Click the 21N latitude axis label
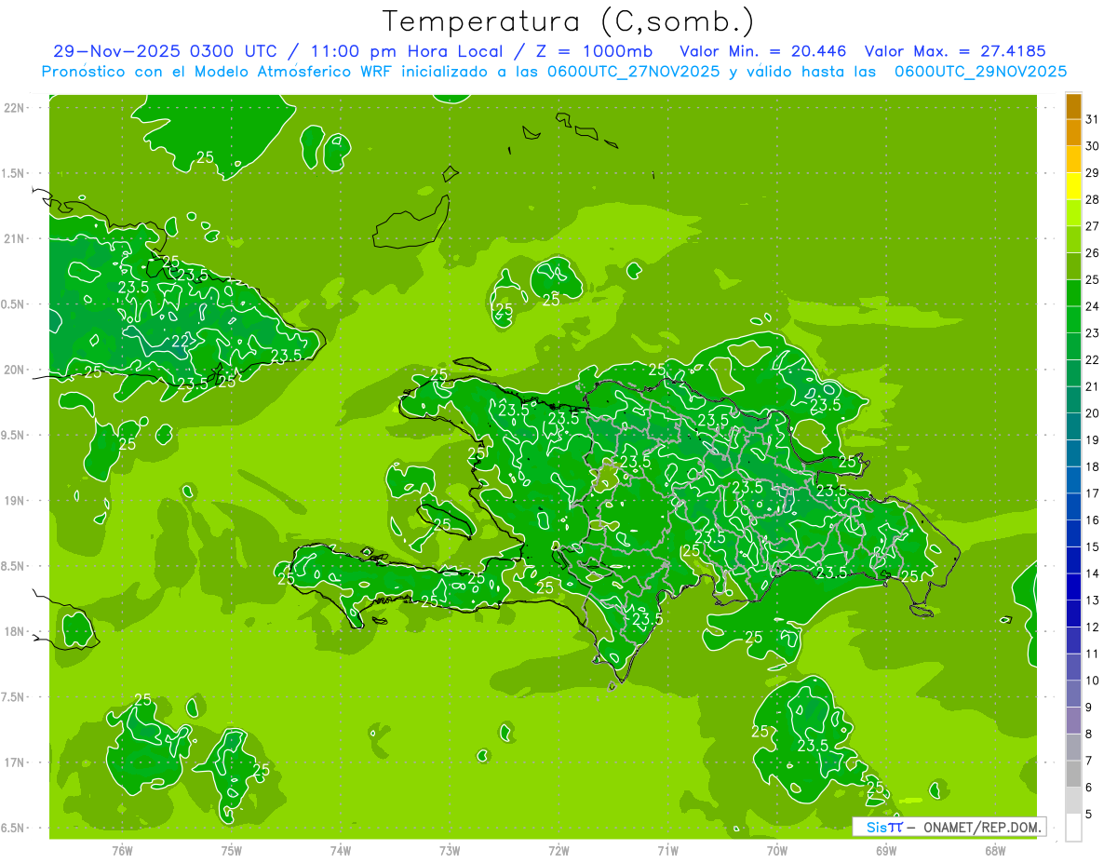This screenshot has height=863, width=1117. (x=15, y=238)
